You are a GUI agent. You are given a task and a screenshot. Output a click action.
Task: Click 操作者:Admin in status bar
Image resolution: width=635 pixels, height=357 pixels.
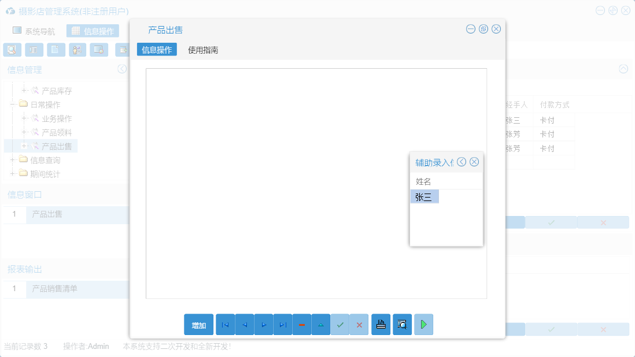(86, 347)
